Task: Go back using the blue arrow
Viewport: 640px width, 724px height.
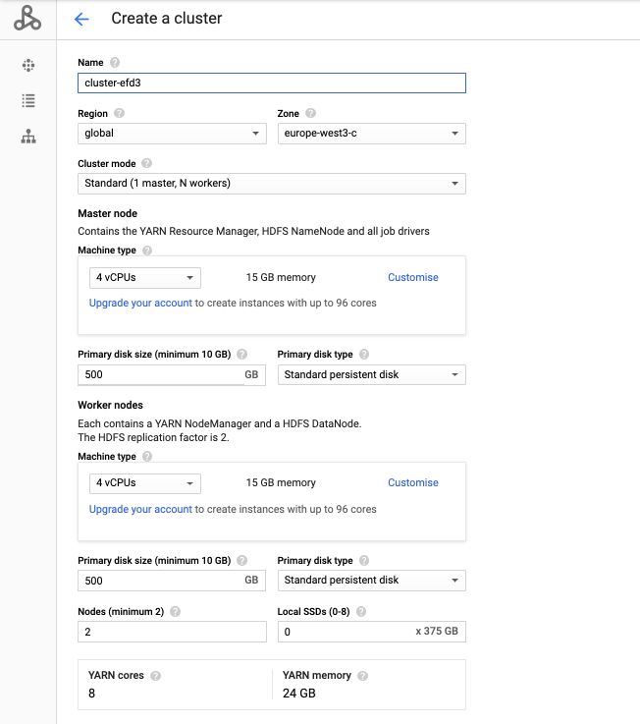Action: click(x=81, y=19)
